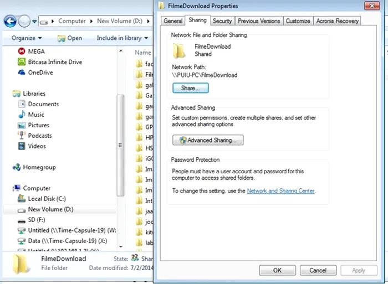
Task: Switch to the Customize tab
Action: coord(298,21)
